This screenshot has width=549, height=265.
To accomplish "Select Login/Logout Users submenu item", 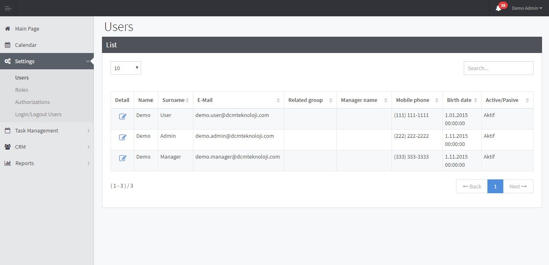I will coord(38,114).
